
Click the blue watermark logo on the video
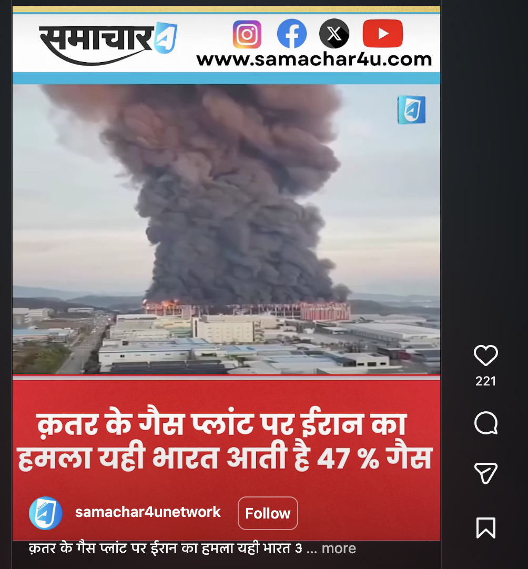click(411, 109)
